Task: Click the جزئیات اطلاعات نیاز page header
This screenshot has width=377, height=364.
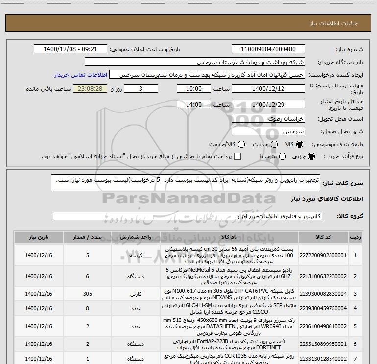Action: click(334, 23)
